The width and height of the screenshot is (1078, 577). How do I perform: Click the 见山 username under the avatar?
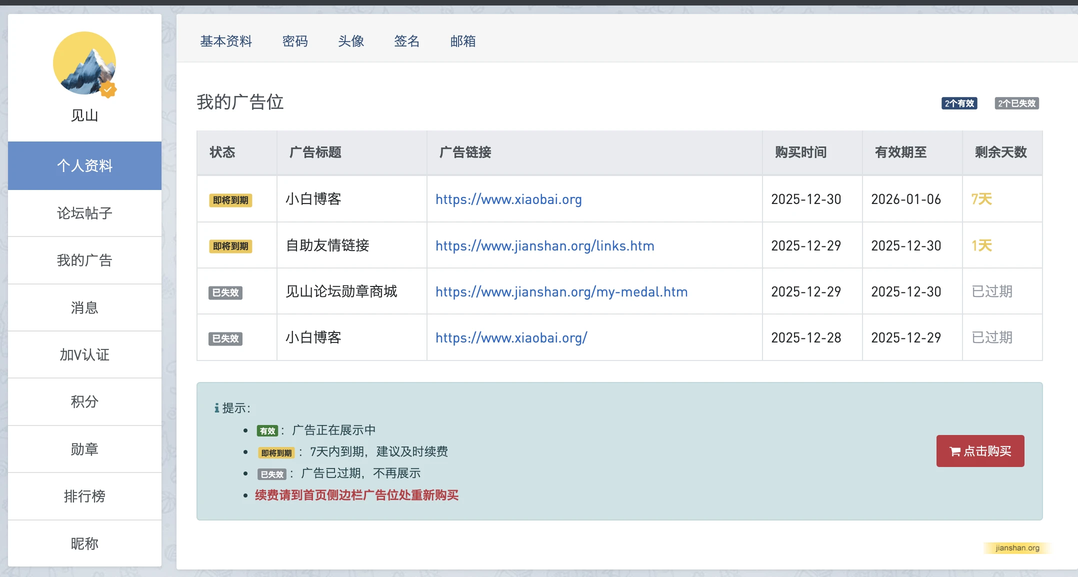pyautogui.click(x=84, y=115)
